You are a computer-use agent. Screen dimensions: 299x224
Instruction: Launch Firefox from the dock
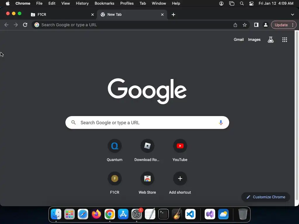coord(96,214)
